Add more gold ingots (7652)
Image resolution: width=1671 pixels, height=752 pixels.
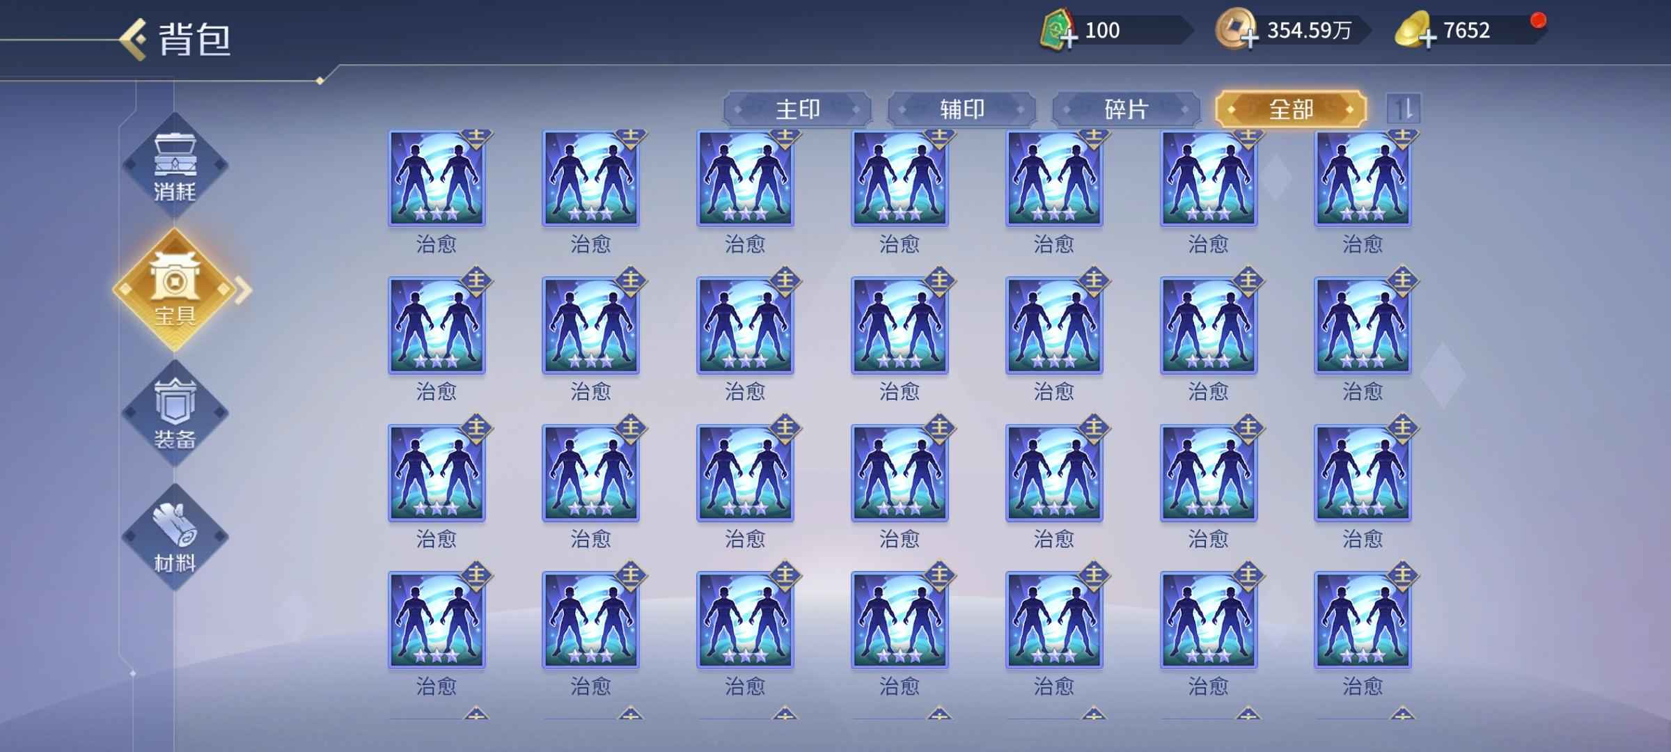[x=1428, y=38]
